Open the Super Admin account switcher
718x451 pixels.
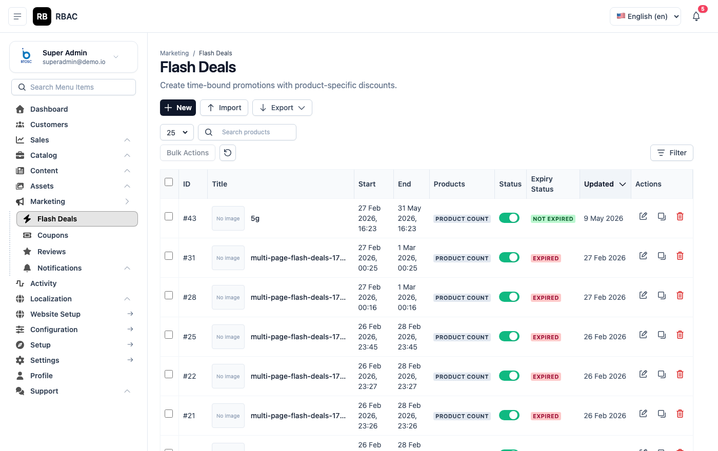(73, 57)
